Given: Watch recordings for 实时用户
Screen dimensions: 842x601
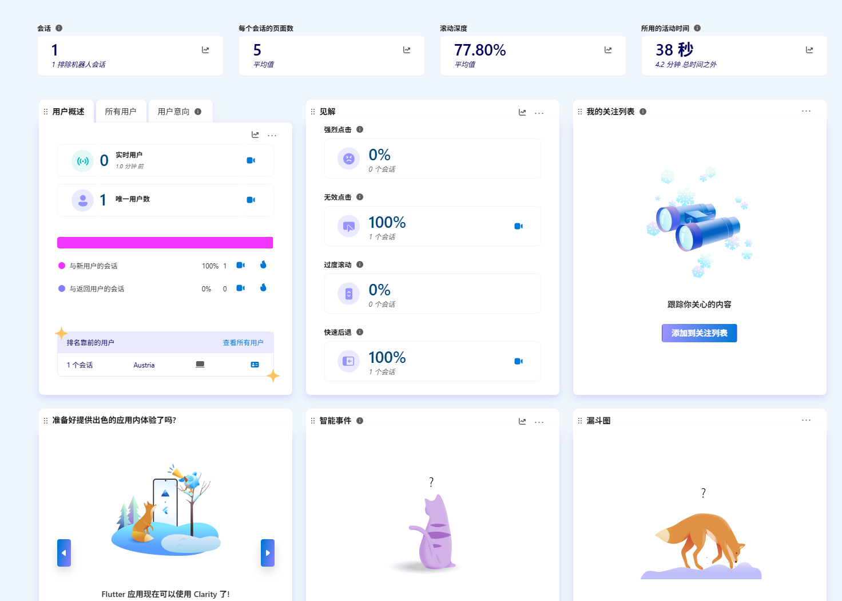Looking at the screenshot, I should coord(251,160).
